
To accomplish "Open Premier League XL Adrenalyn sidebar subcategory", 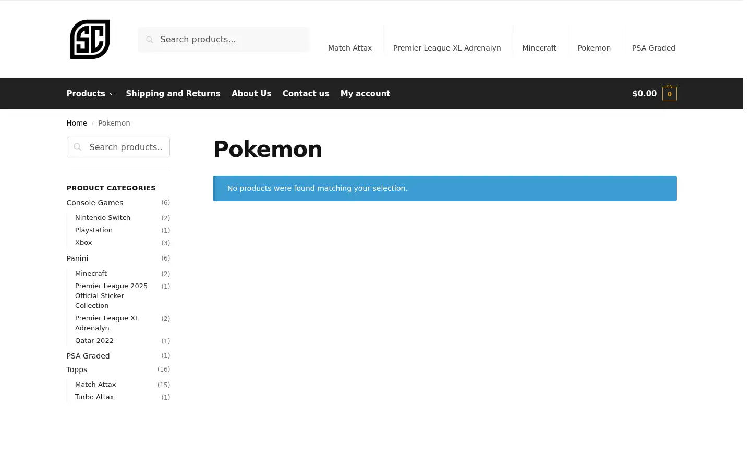I will click(107, 323).
